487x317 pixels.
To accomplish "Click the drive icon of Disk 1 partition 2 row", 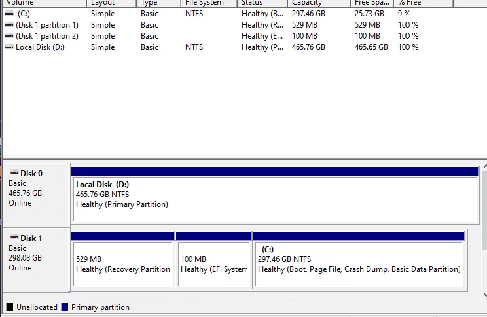I will click(x=9, y=36).
